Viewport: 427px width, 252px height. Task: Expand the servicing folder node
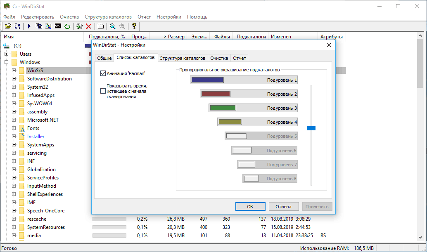pos(14,153)
